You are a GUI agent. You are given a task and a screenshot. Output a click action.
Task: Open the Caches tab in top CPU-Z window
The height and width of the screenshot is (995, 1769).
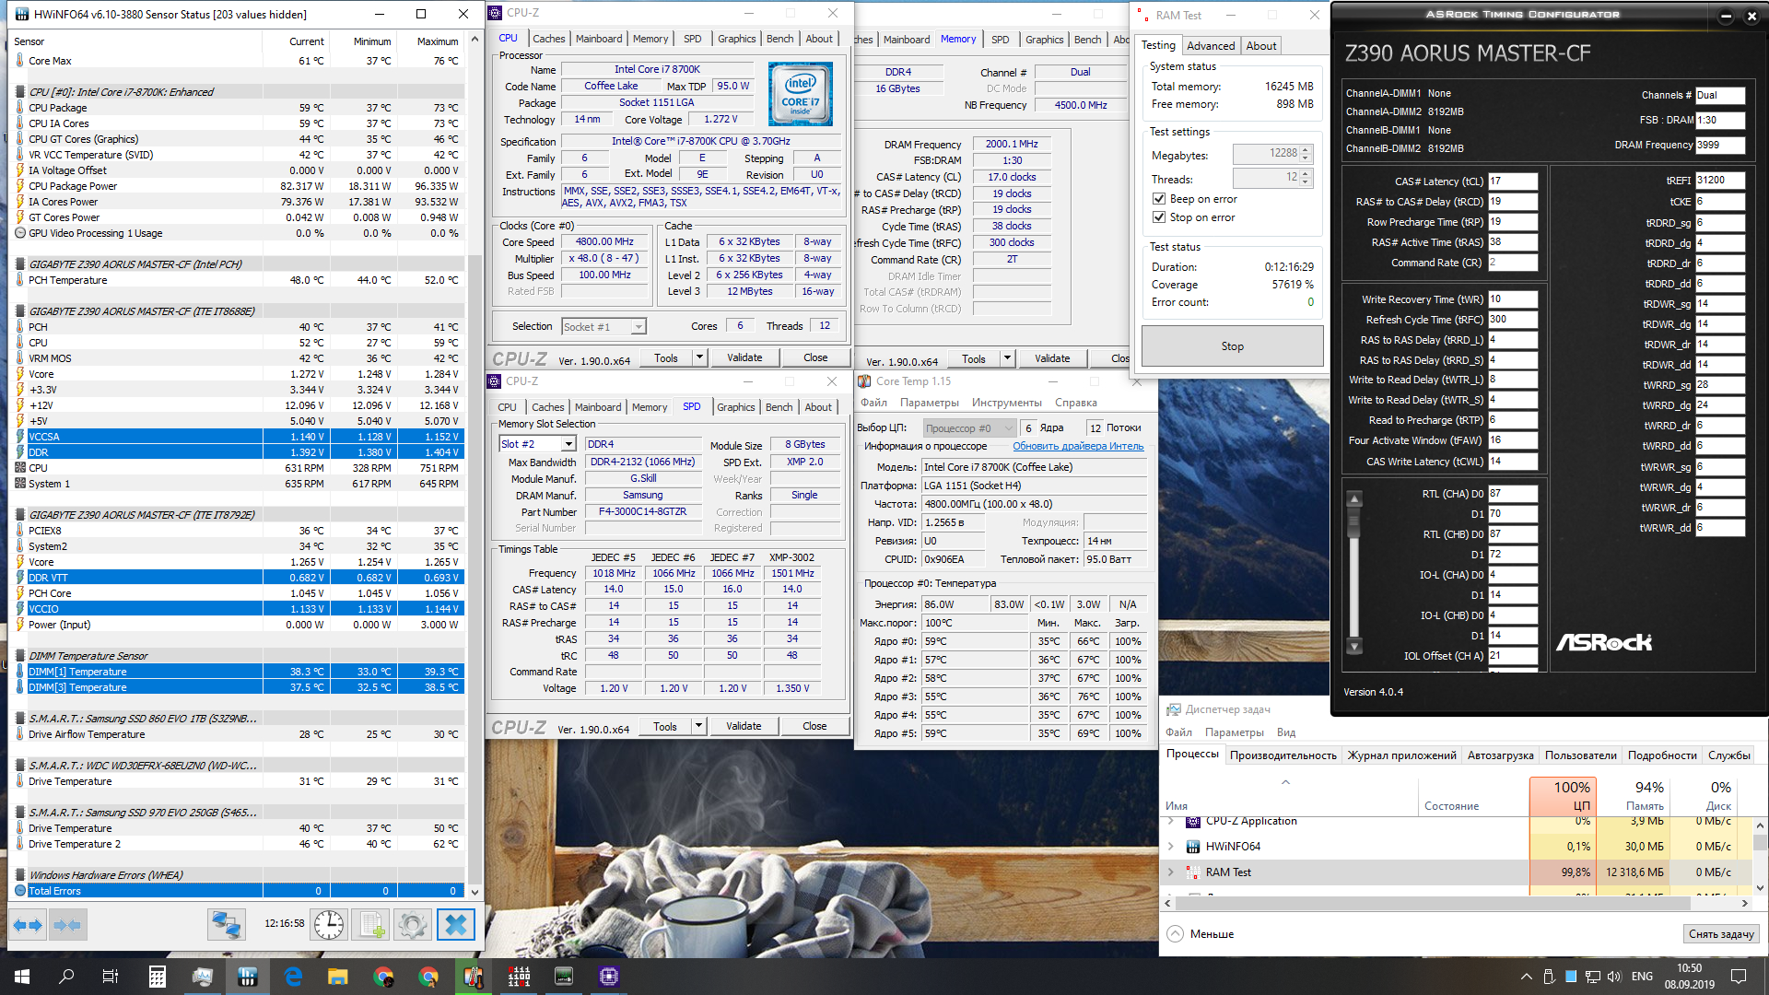click(548, 39)
